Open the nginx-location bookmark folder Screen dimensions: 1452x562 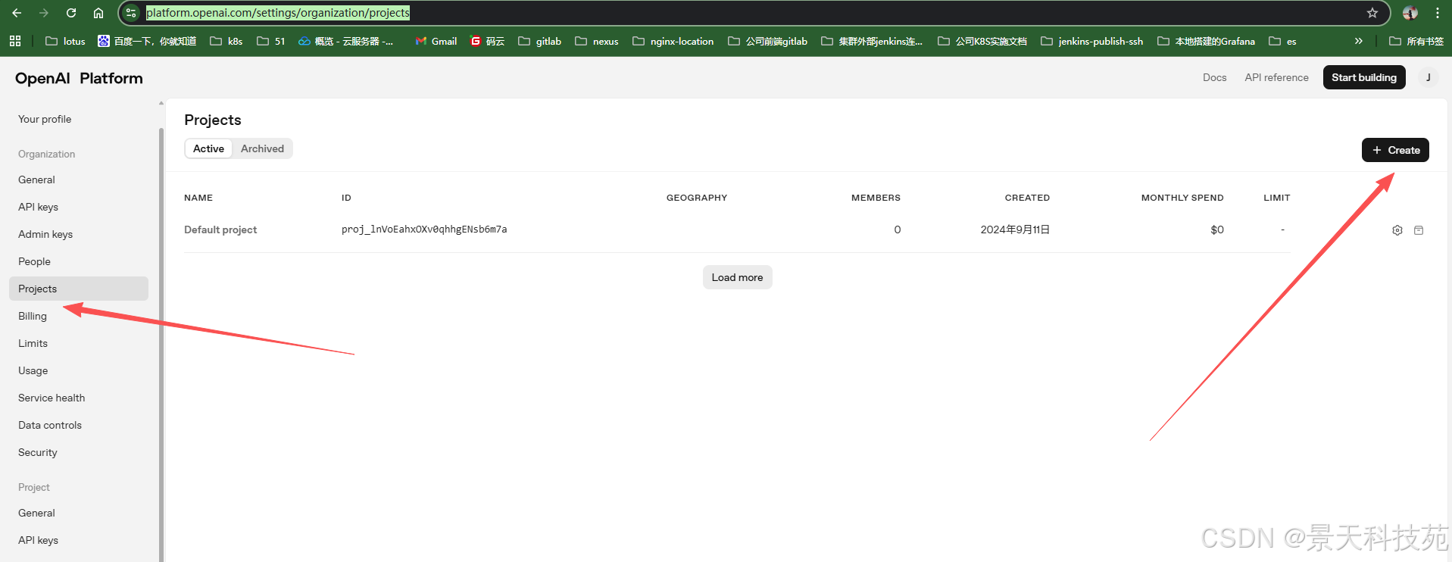(x=673, y=41)
